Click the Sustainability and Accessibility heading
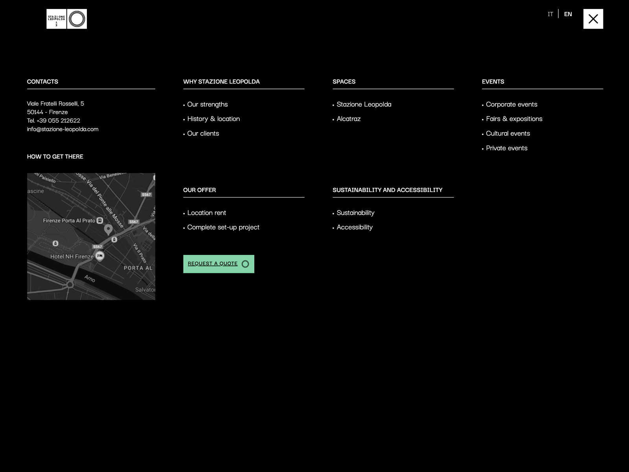 (388, 190)
